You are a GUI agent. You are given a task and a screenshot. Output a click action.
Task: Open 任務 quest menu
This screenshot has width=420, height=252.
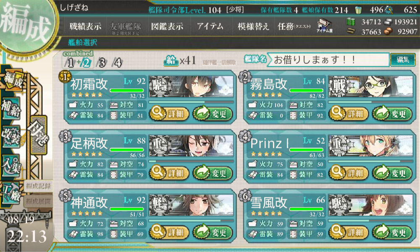[294, 26]
